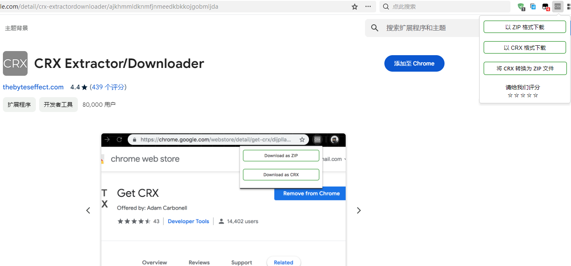
Task: Open the 主题背景 navigation item
Action: tap(16, 28)
